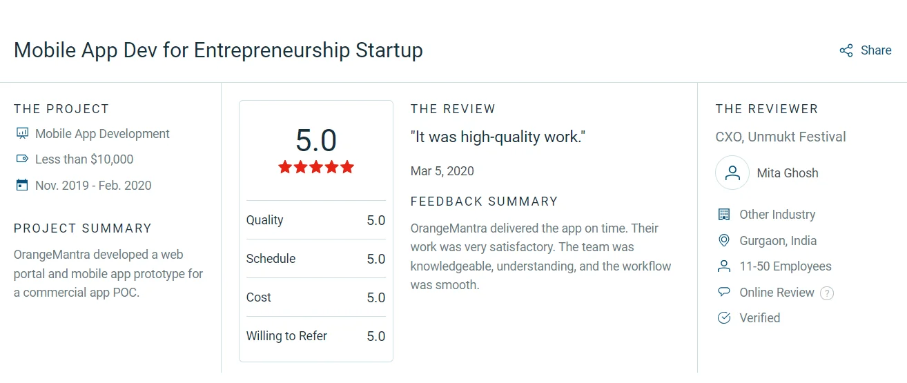Click the Share icon
The width and height of the screenshot is (907, 383).
[846, 50]
